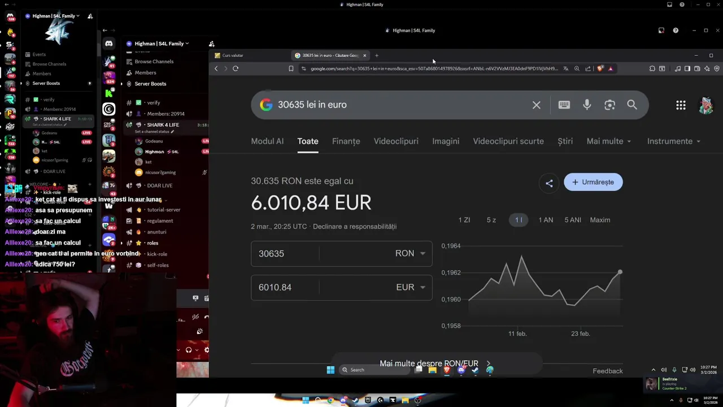This screenshot has width=723, height=407.
Task: Open the EUR currency dropdown
Action: tap(411, 287)
